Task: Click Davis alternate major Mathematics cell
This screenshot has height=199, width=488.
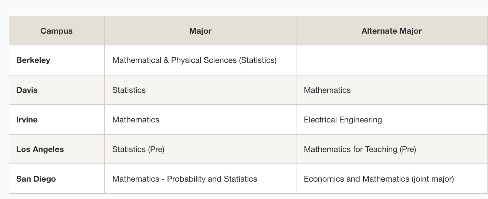Action: click(327, 90)
